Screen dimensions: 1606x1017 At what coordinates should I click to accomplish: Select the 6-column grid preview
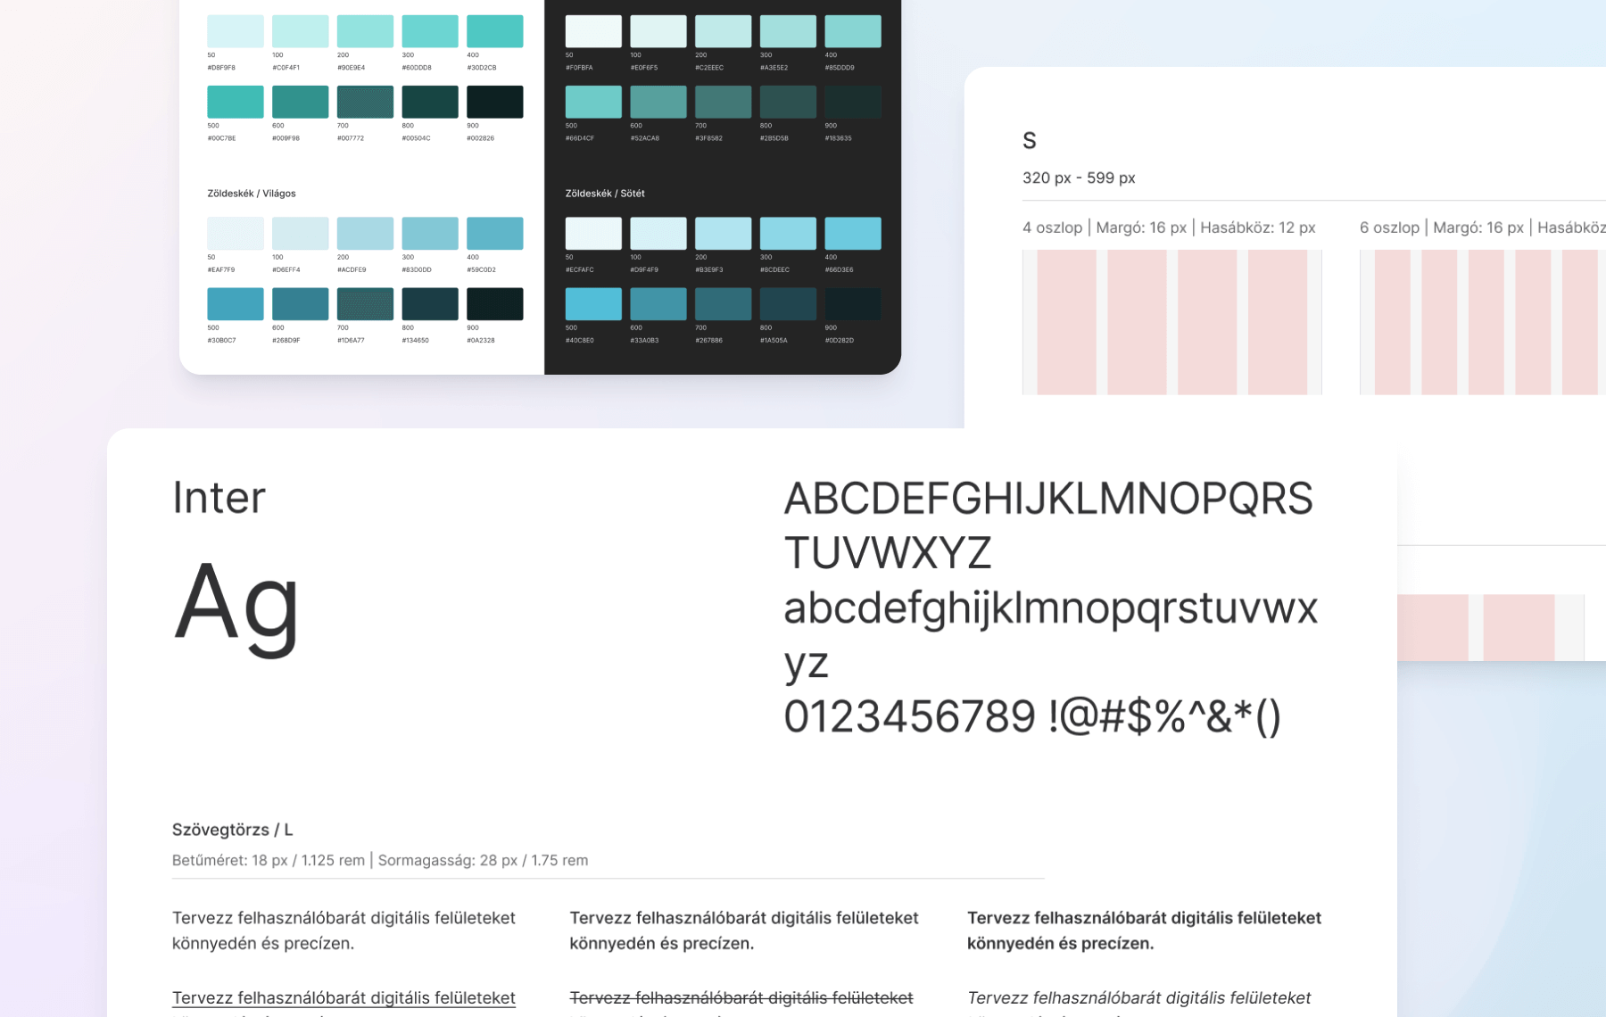[x=1483, y=322]
